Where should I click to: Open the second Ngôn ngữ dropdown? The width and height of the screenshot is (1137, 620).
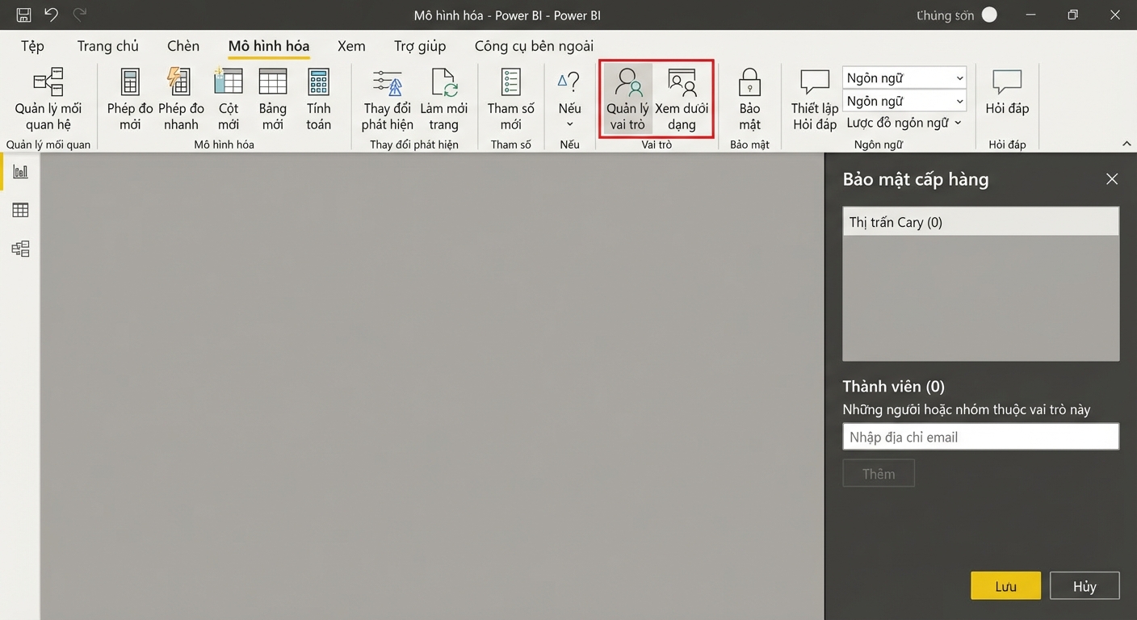point(904,101)
